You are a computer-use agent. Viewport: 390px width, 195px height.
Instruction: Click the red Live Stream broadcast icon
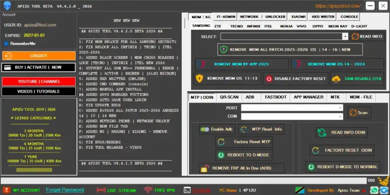coord(101,190)
